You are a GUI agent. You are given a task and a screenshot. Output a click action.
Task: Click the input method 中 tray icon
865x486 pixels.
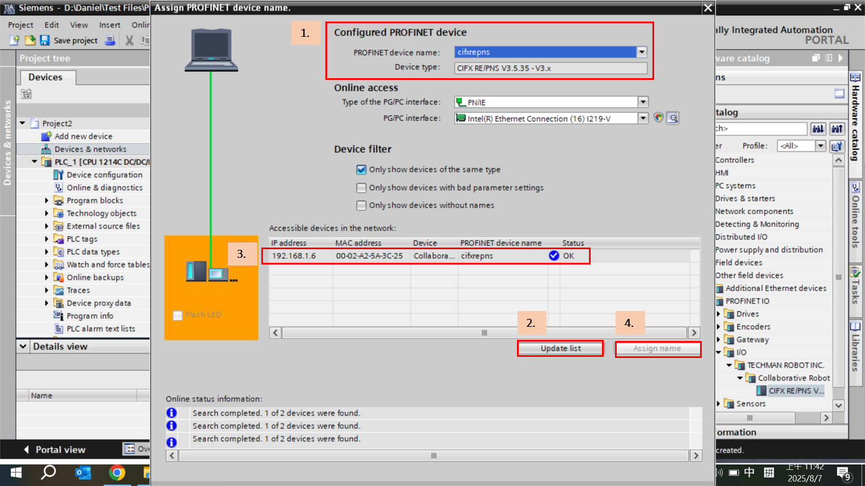click(x=749, y=473)
